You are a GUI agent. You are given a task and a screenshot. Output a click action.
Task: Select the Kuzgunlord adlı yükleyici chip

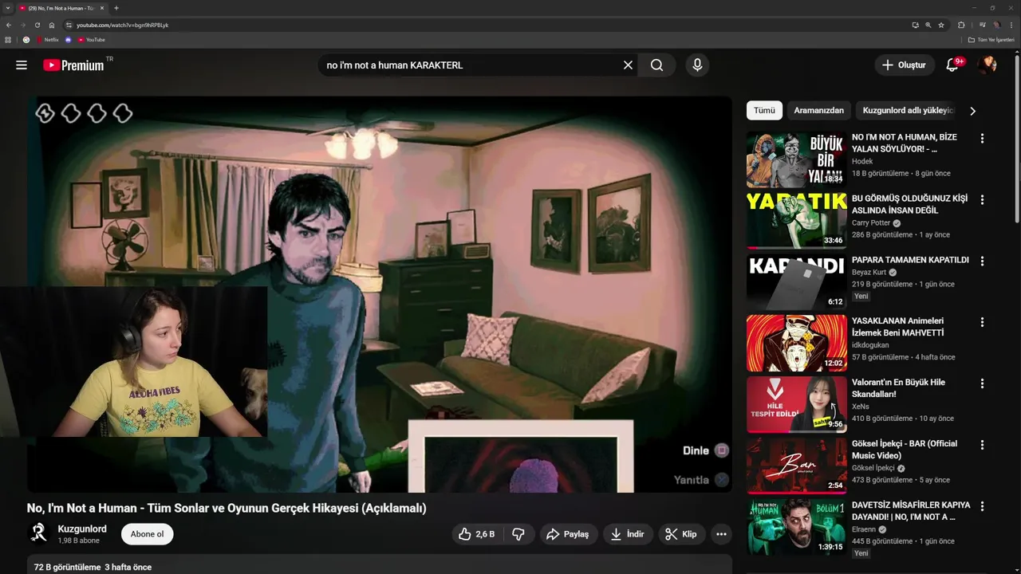click(x=908, y=111)
